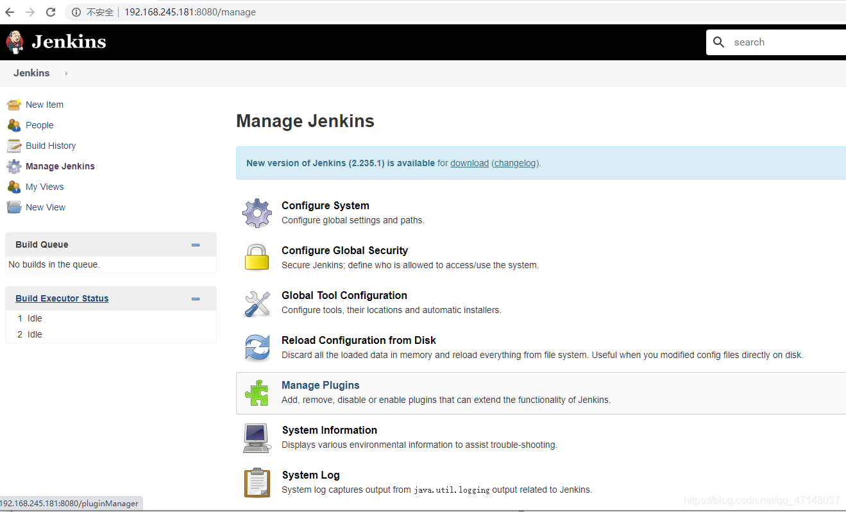Click the browser forward arrow
This screenshot has height=512, width=846.
point(30,12)
